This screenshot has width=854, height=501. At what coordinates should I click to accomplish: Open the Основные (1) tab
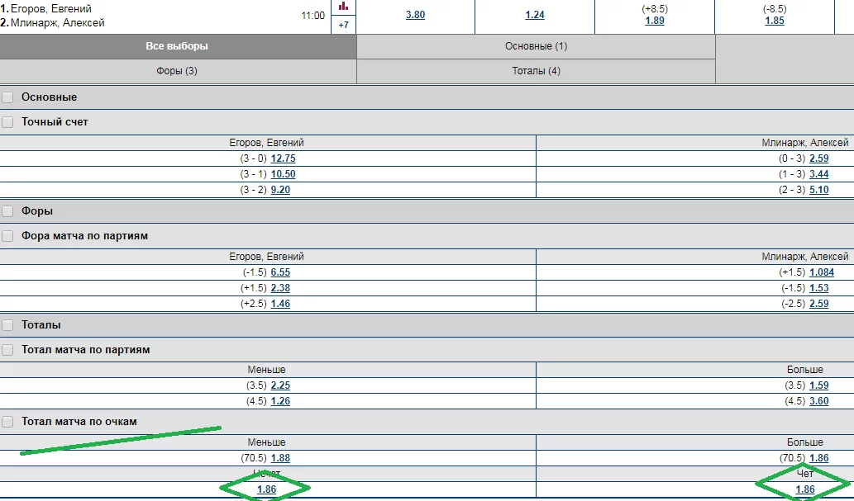[x=536, y=46]
